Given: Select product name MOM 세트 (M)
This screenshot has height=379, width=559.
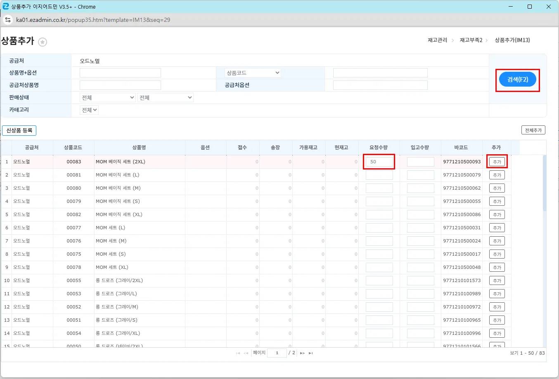Looking at the screenshot, I should click(111, 241).
